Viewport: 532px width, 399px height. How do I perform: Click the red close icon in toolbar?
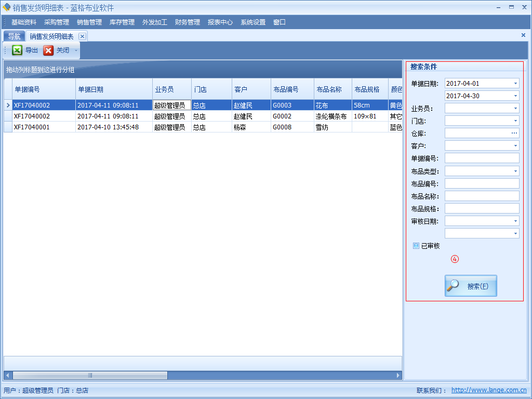pos(48,50)
